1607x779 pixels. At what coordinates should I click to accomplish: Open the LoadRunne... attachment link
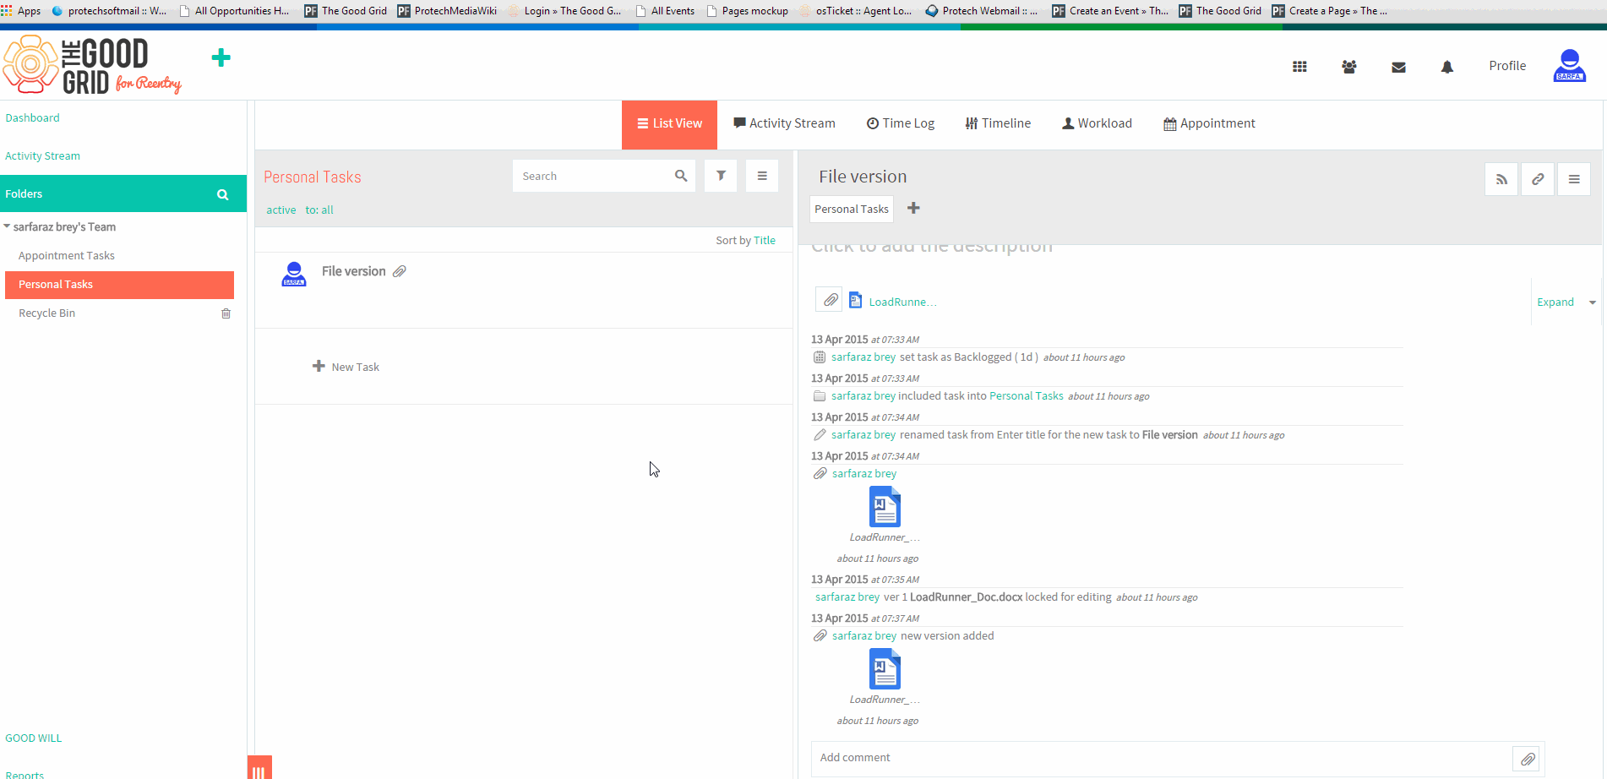click(x=902, y=302)
